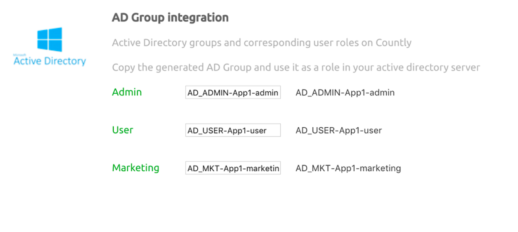Click the AD_ADMIN-App1-admin generated text
Viewport: 518px width, 232px height.
coord(345,93)
